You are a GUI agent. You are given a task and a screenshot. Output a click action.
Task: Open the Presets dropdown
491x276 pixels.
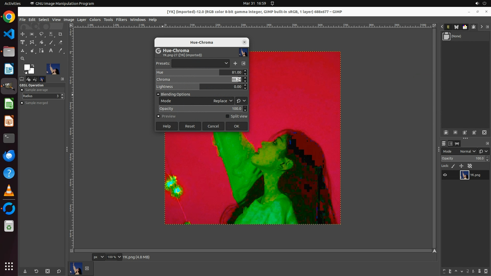pyautogui.click(x=200, y=63)
